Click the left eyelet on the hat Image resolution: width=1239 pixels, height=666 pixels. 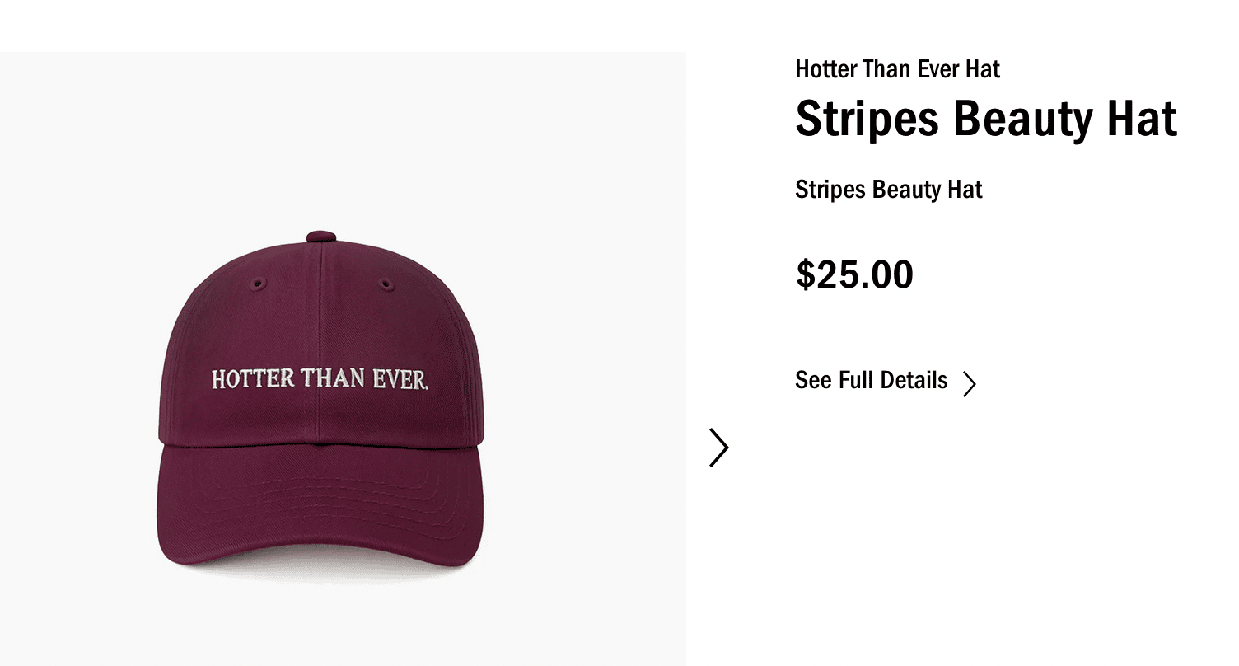257,284
